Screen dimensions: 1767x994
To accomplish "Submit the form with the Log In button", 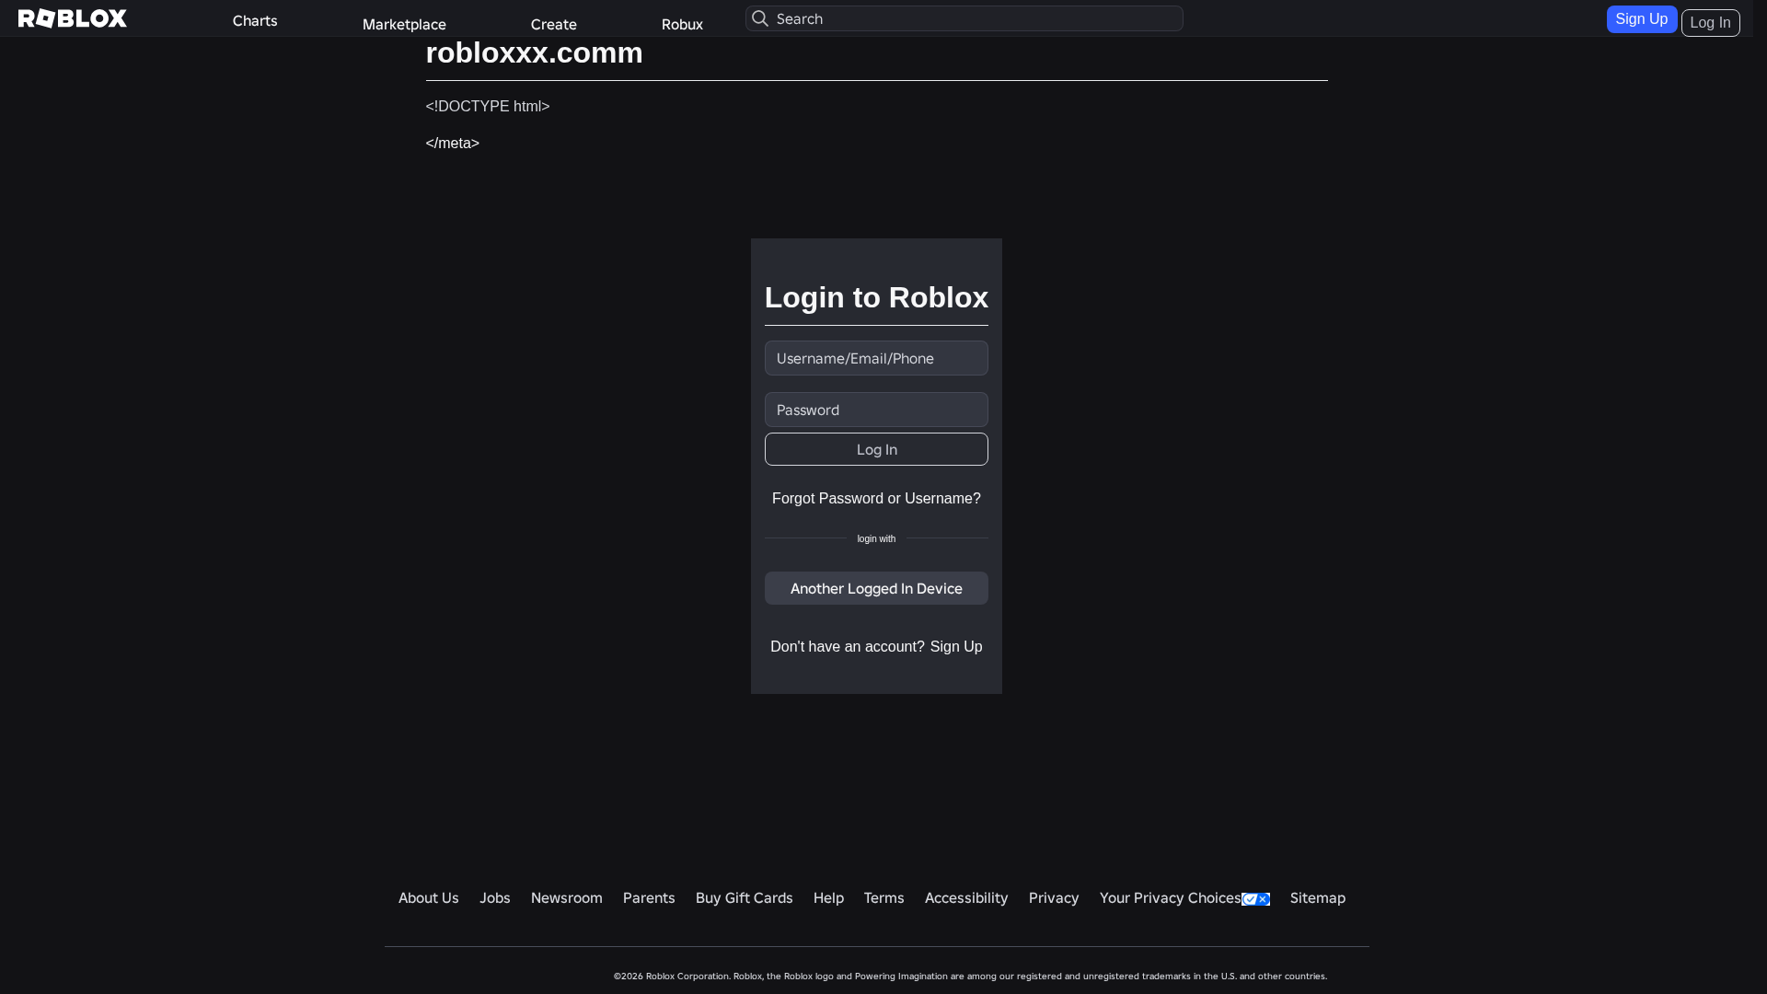I will click(x=876, y=449).
